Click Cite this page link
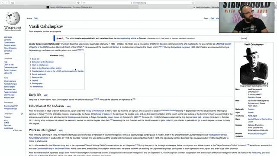This screenshot has height=156, width=277. [9, 95]
